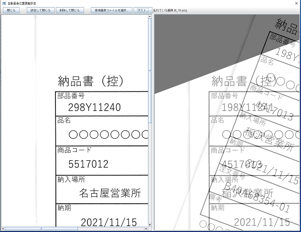
Task: Click 名古屋営業所 text in left image
Action: [110, 193]
